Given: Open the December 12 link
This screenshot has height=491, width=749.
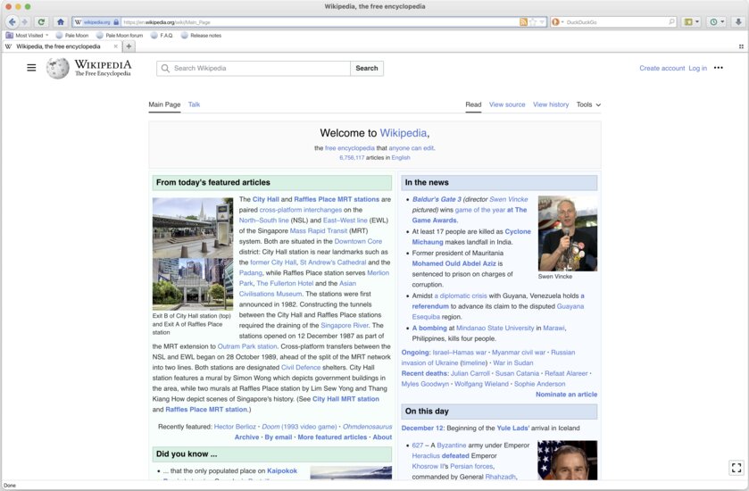Looking at the screenshot, I should coord(422,429).
